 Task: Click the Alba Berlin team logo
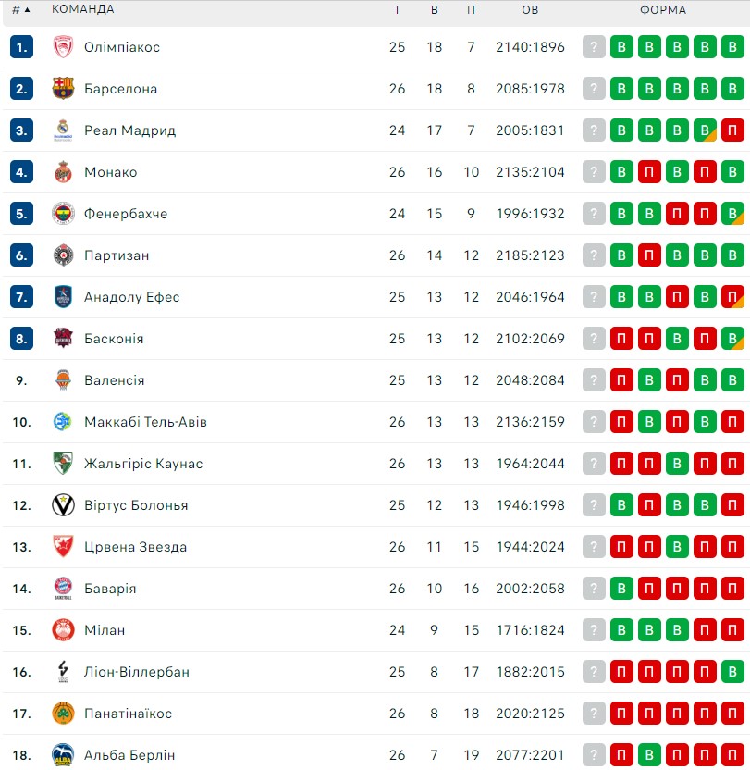[x=63, y=755]
